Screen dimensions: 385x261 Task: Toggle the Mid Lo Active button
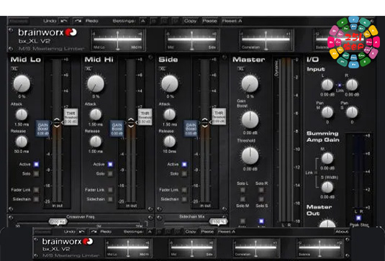[36, 164]
